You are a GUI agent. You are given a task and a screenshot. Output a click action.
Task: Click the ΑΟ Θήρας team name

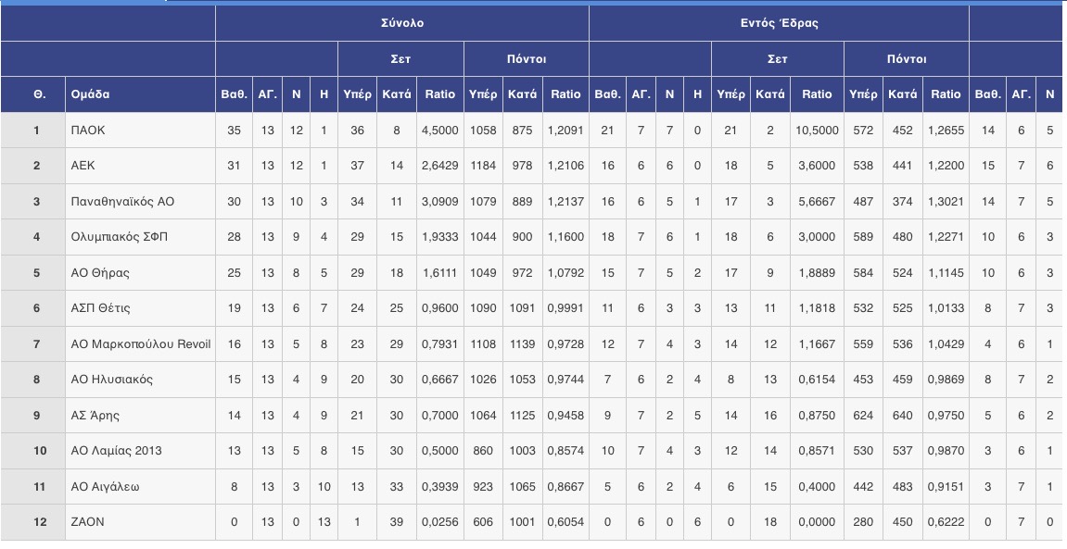[100, 273]
